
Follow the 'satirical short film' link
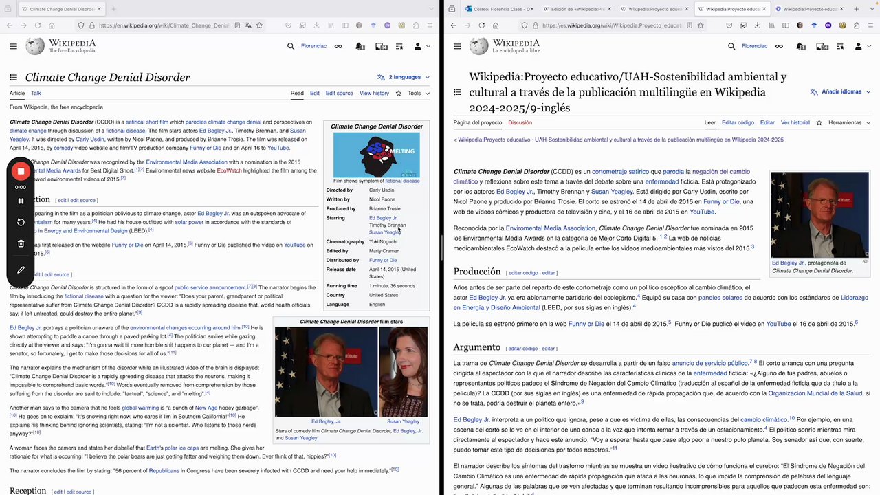(147, 122)
